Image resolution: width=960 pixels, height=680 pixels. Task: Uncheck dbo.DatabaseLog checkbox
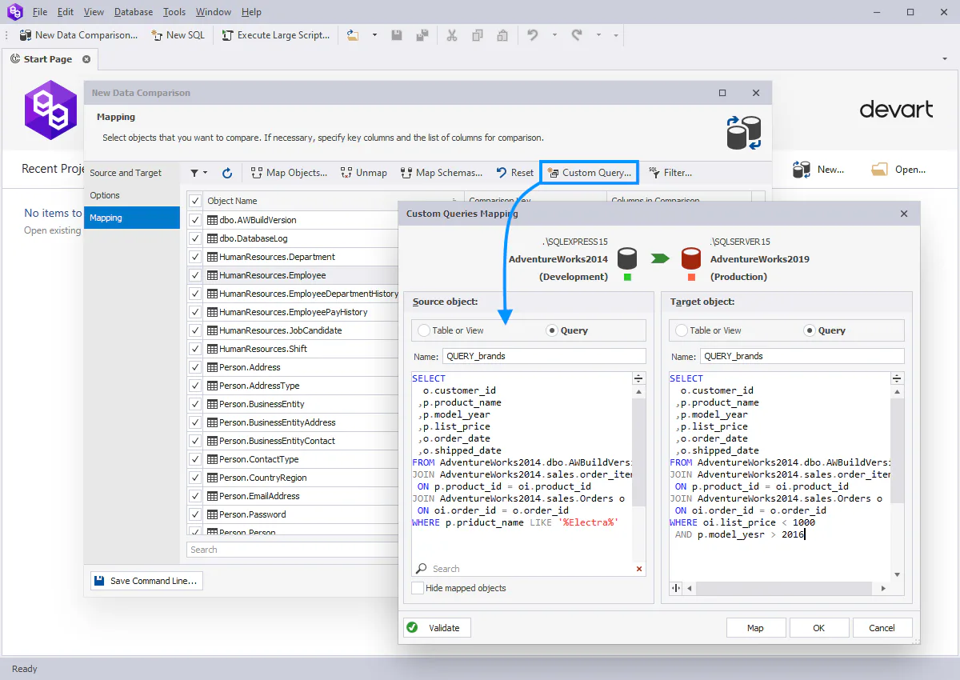coord(195,238)
